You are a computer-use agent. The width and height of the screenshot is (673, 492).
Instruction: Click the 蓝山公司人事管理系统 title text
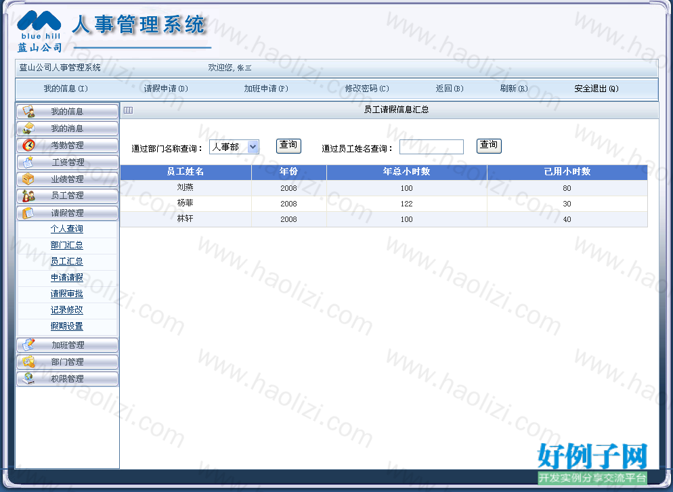(60, 68)
